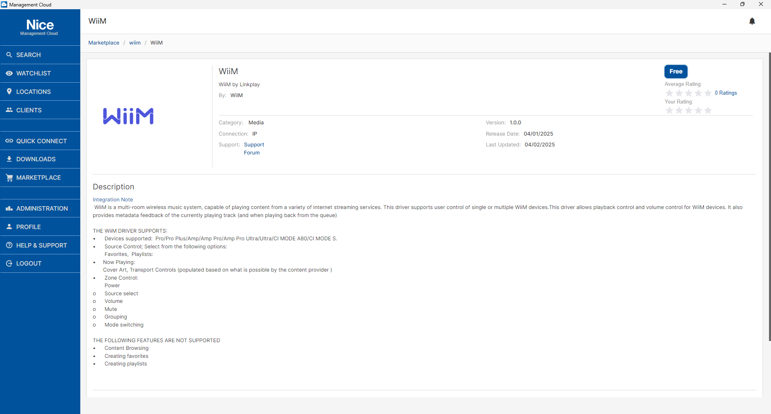Click the Marketplace cart icon
771x414 pixels.
pyautogui.click(x=9, y=177)
